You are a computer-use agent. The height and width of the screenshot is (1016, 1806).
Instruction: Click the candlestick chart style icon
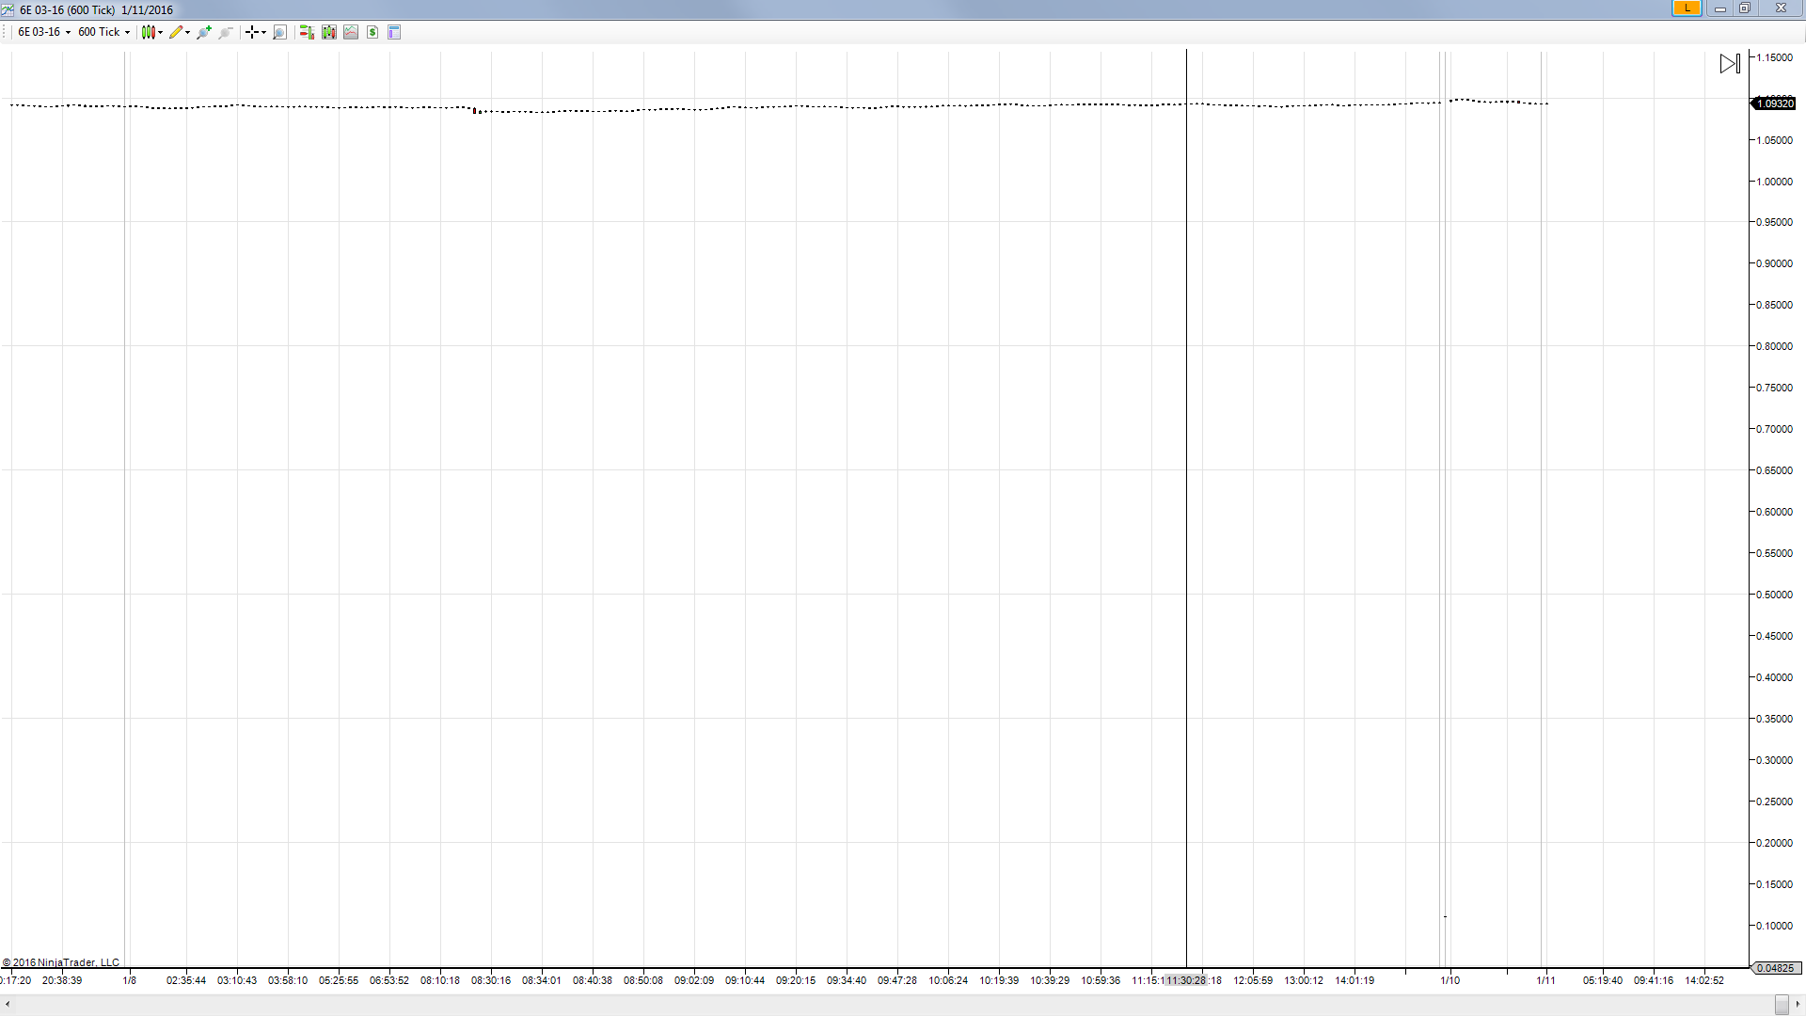[148, 32]
